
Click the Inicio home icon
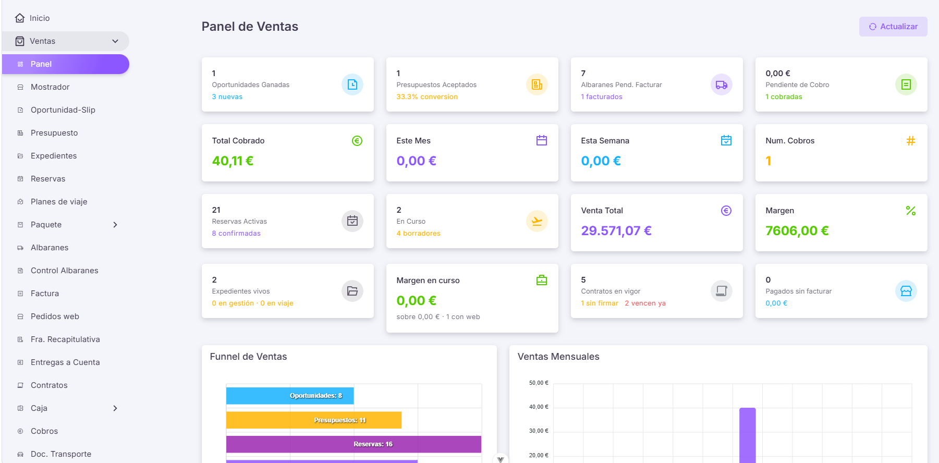[20, 18]
